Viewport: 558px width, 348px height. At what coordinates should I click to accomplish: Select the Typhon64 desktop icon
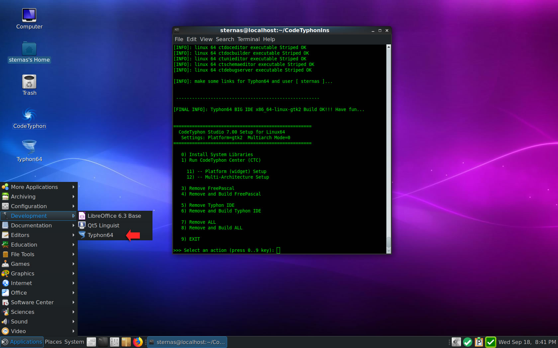click(29, 151)
